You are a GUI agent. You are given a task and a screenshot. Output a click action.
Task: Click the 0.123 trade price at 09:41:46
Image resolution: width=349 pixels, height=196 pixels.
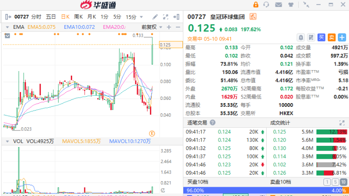pos(224,165)
